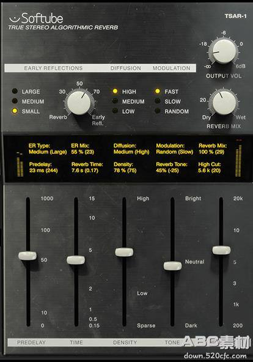Select the SMALL early reflections LED
Viewport: 253px width, 362px height.
pyautogui.click(x=15, y=111)
